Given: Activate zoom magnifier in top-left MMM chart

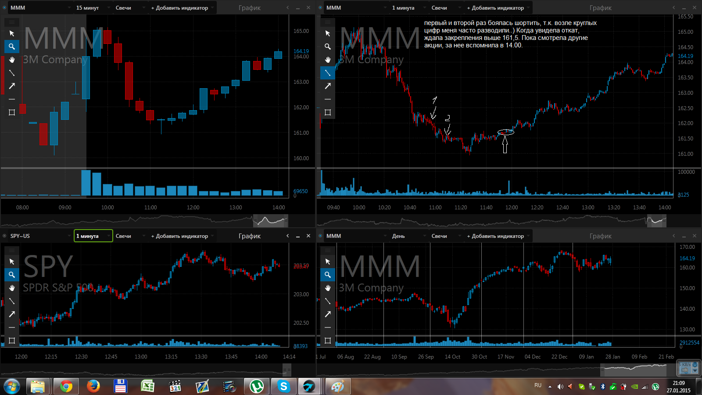Looking at the screenshot, I should tap(12, 47).
